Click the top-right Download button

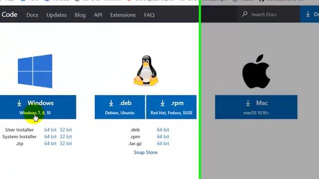click(x=310, y=14)
